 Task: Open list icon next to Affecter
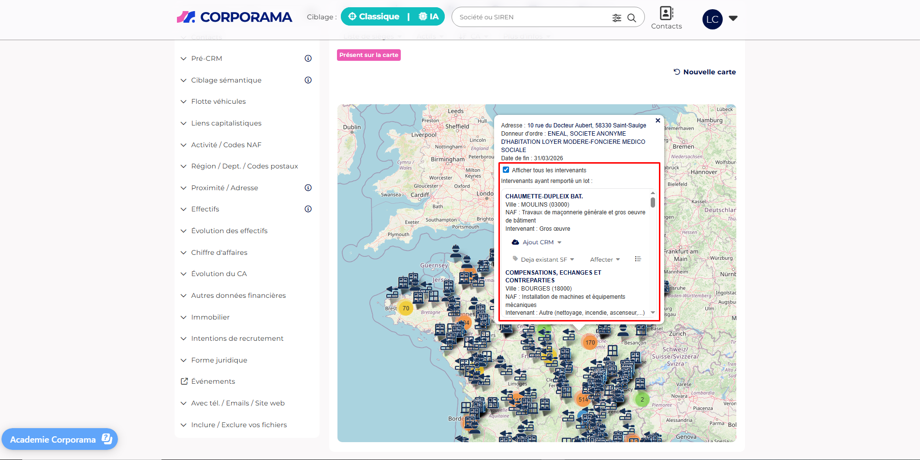(638, 259)
